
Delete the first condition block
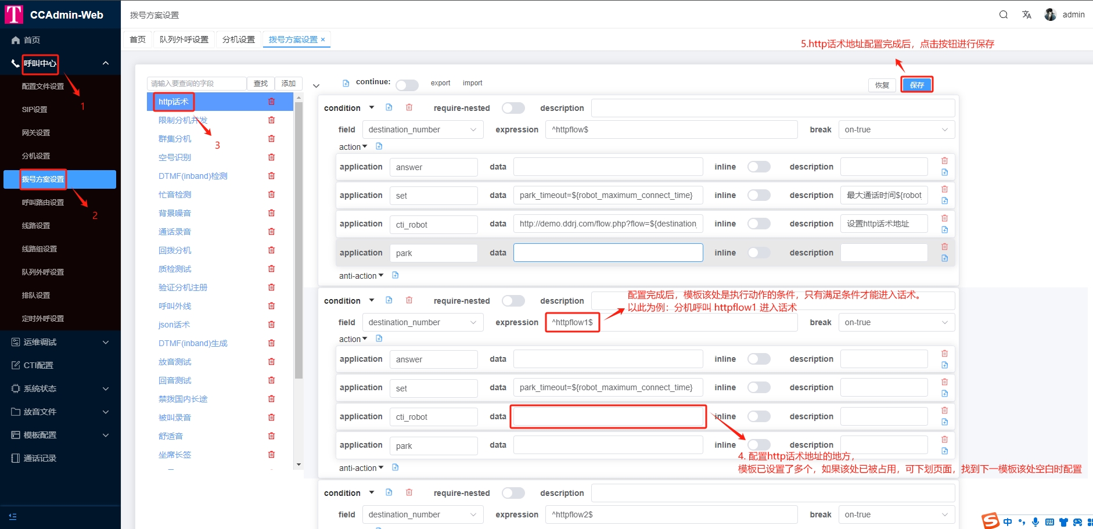[x=409, y=107]
